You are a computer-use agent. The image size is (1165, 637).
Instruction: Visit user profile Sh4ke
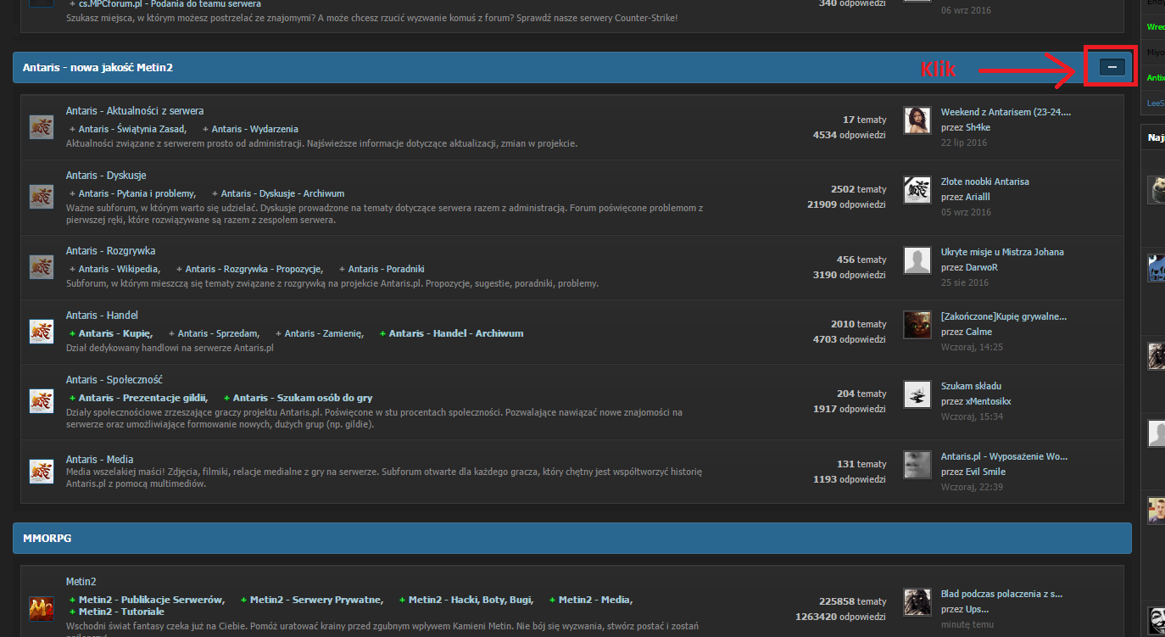pos(977,127)
